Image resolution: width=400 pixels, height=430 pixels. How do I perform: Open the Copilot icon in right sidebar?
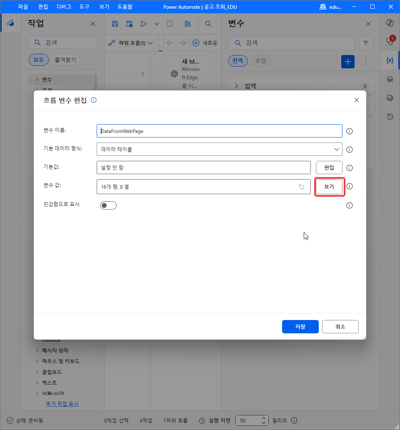coord(390,23)
